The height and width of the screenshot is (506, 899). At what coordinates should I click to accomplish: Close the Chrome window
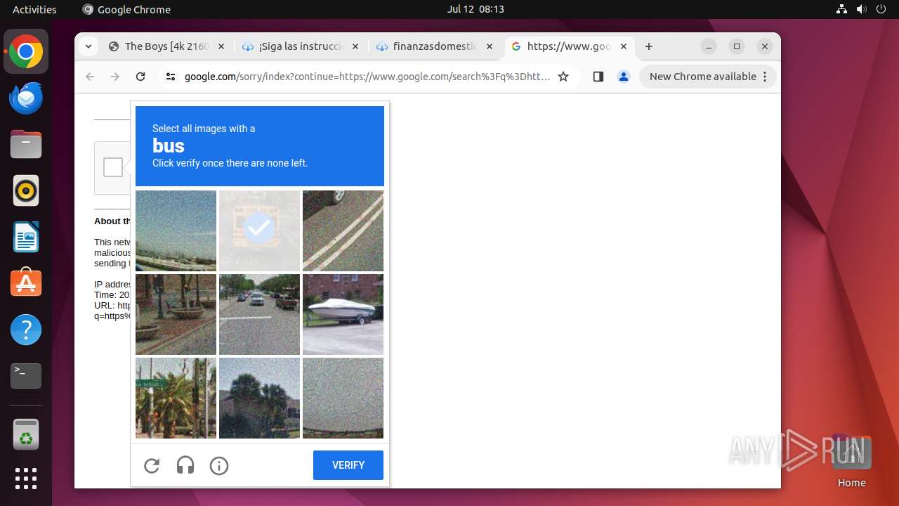point(765,46)
